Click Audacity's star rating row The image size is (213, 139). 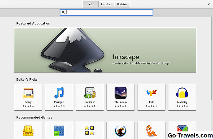coord(182,106)
